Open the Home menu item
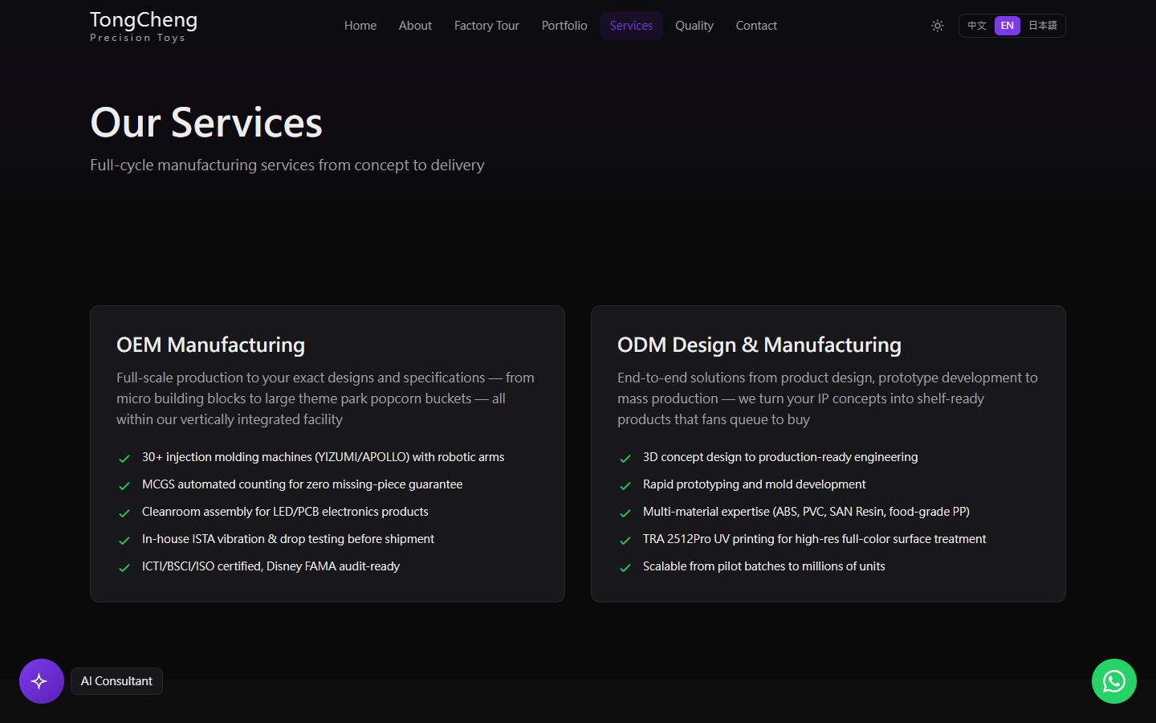The image size is (1156, 723). [x=360, y=25]
